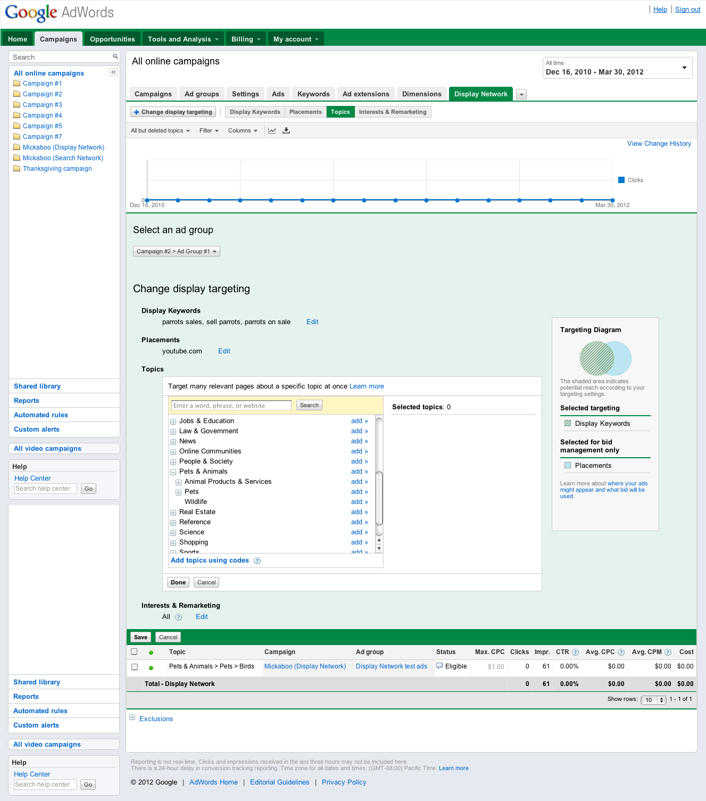The height and width of the screenshot is (801, 706).
Task: Click the upper Search help center field
Action: [45, 489]
